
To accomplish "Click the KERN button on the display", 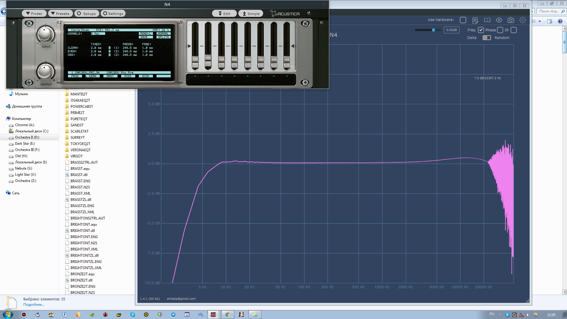I will (92, 76).
